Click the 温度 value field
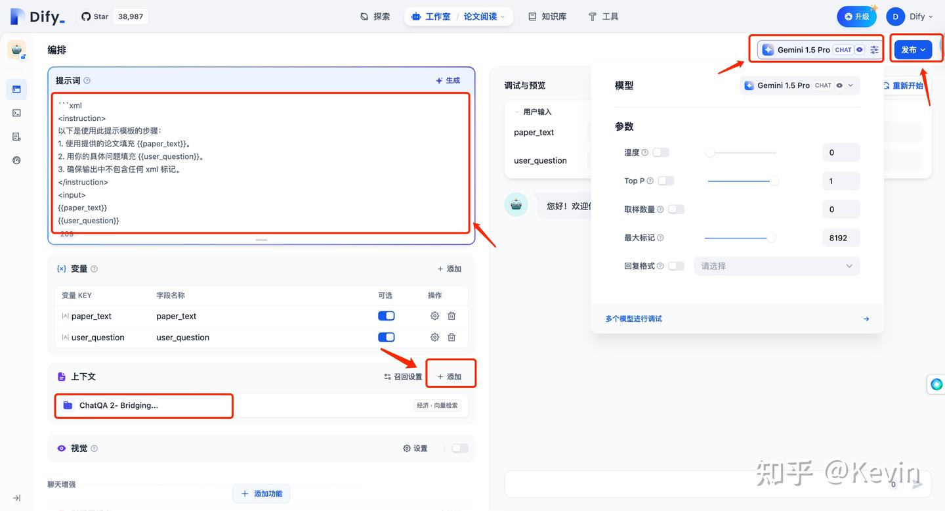 [x=841, y=152]
